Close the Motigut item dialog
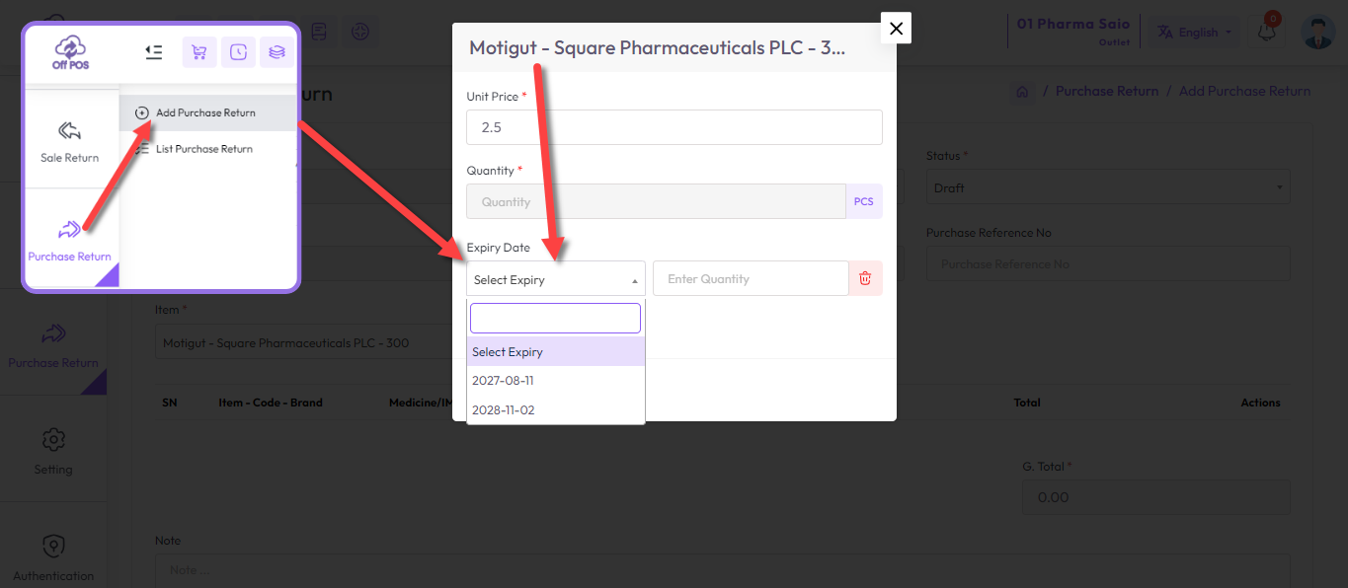The image size is (1348, 588). 896,29
